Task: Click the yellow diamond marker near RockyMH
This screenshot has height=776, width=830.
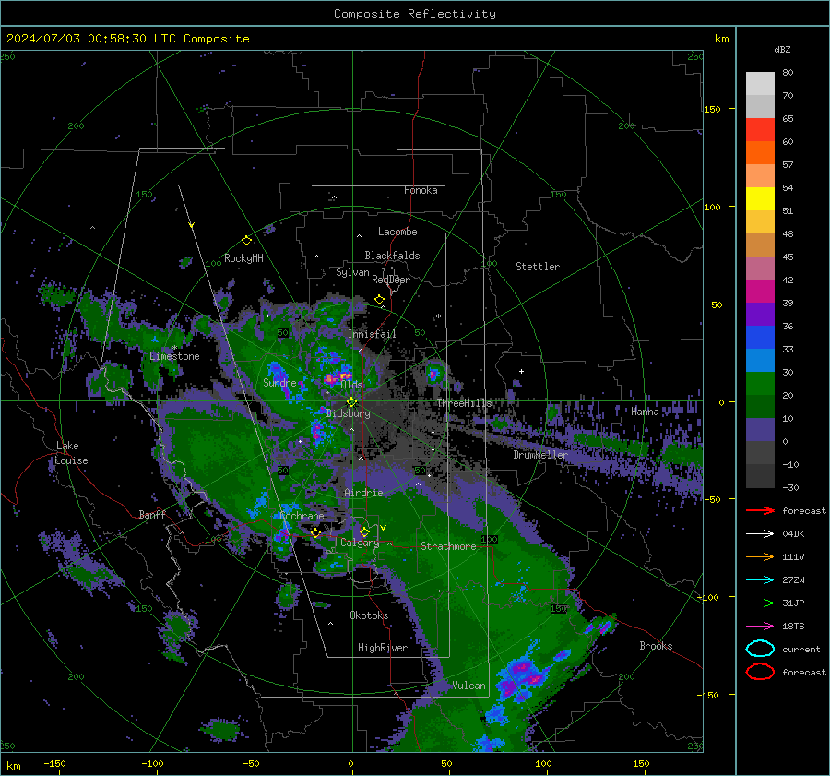Action: coord(246,241)
